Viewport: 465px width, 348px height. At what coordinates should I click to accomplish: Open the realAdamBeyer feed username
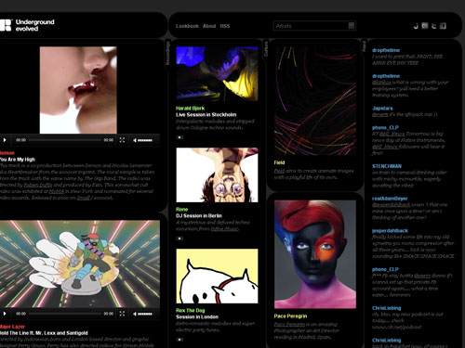[x=390, y=199]
